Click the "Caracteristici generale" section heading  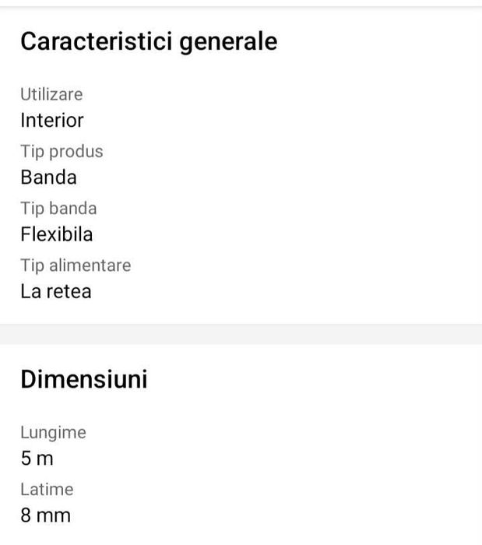(148, 42)
